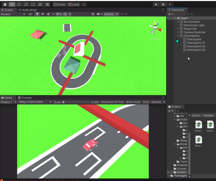Click the Mute Audio button

click(x=133, y=102)
